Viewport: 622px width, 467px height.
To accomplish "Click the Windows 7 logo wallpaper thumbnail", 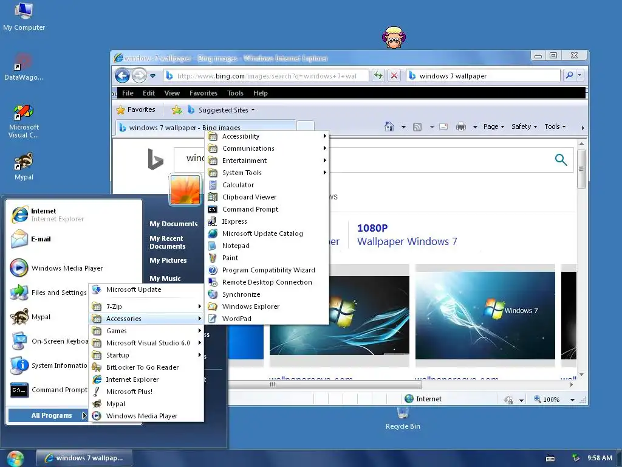I will 485,316.
